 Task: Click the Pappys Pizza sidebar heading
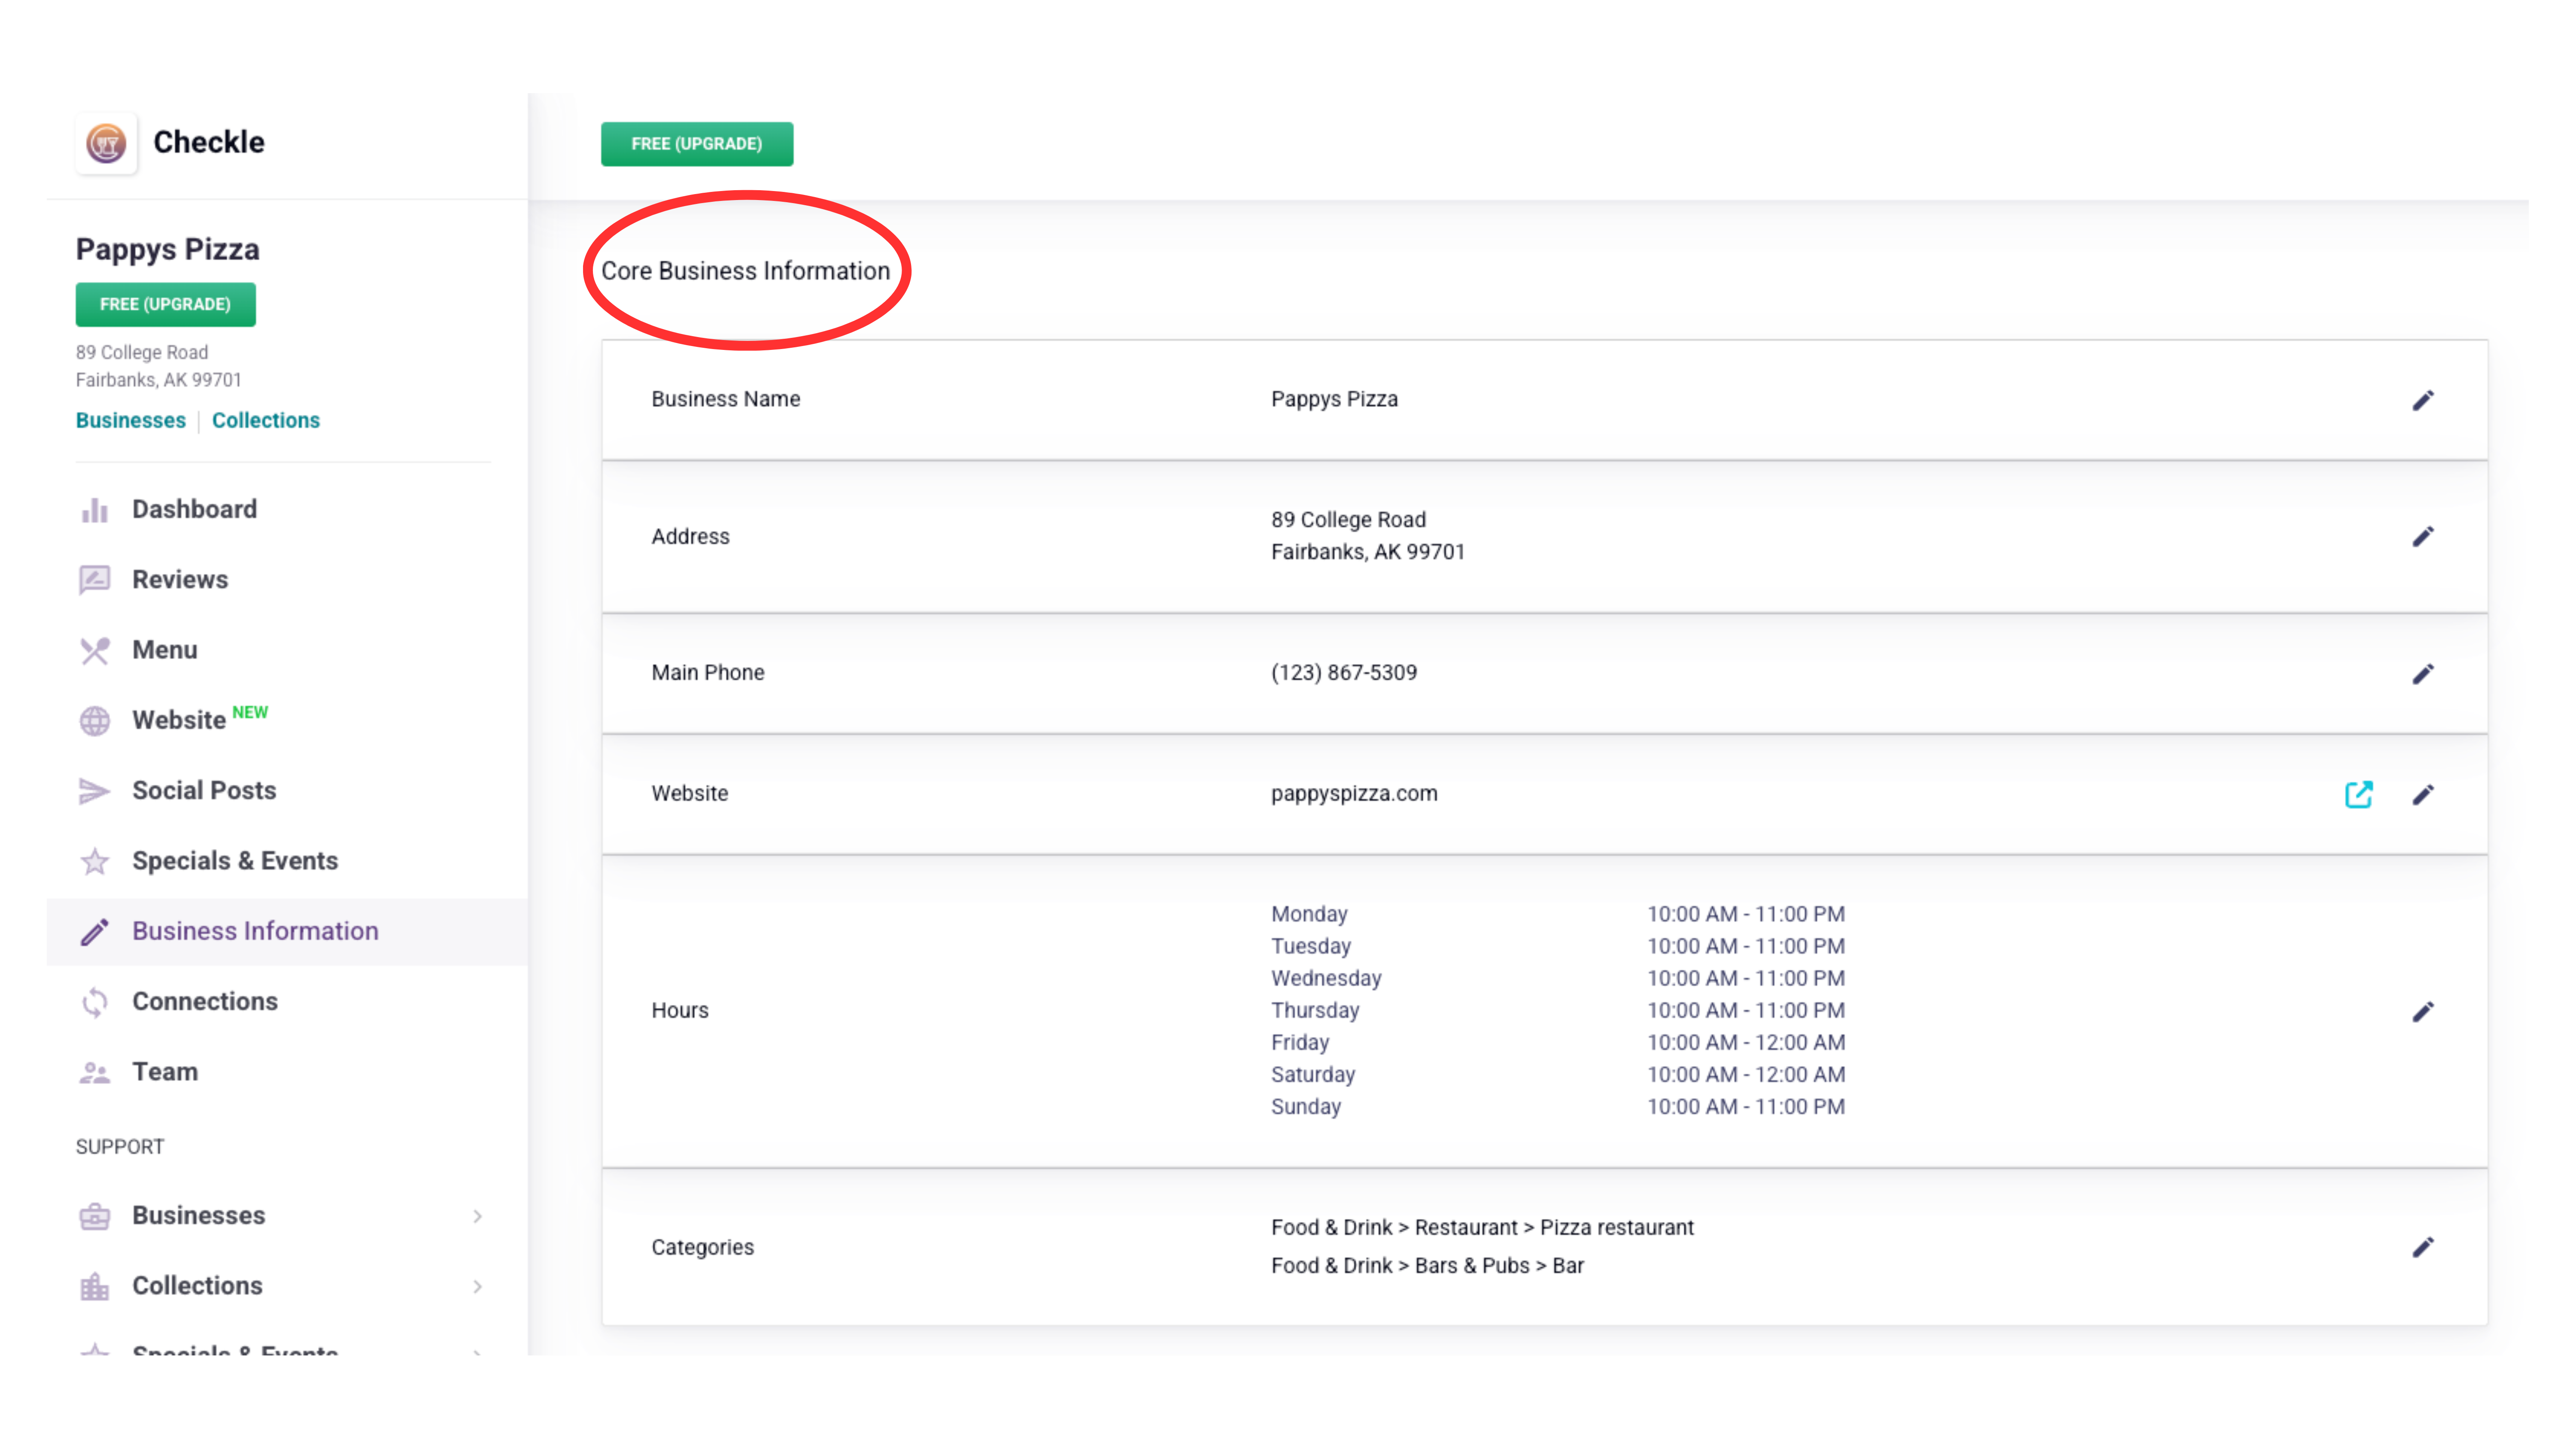coord(168,250)
